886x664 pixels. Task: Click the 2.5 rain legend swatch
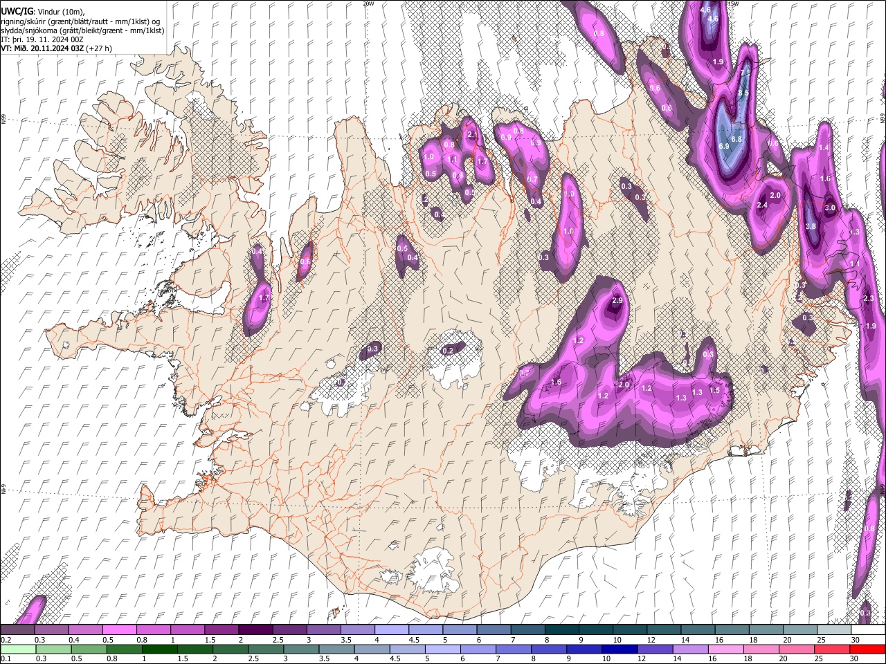pos(266,649)
